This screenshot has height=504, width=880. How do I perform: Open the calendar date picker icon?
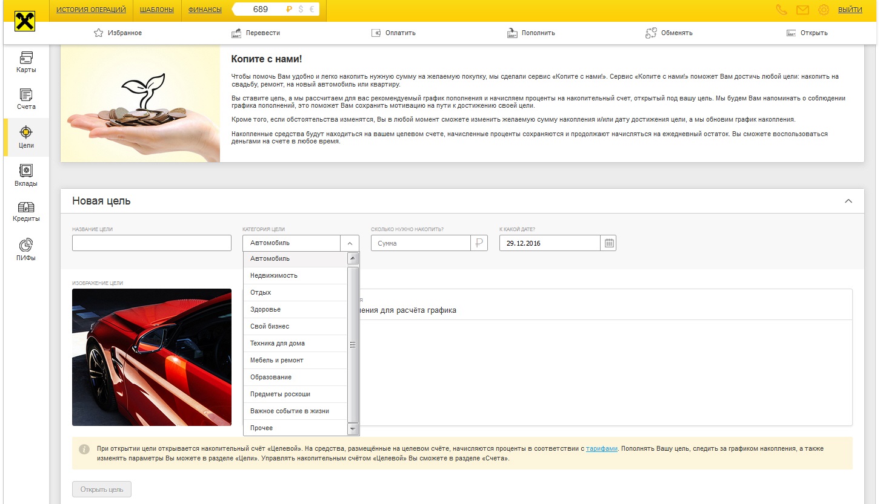tap(609, 243)
